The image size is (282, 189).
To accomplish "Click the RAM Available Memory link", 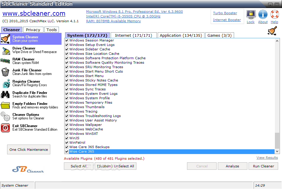I will click(x=114, y=21).
